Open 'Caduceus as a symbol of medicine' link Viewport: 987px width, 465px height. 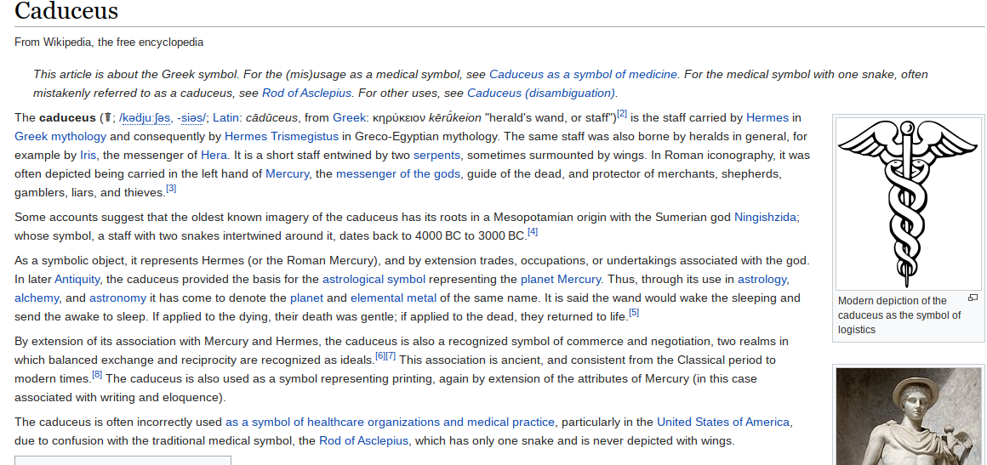583,74
